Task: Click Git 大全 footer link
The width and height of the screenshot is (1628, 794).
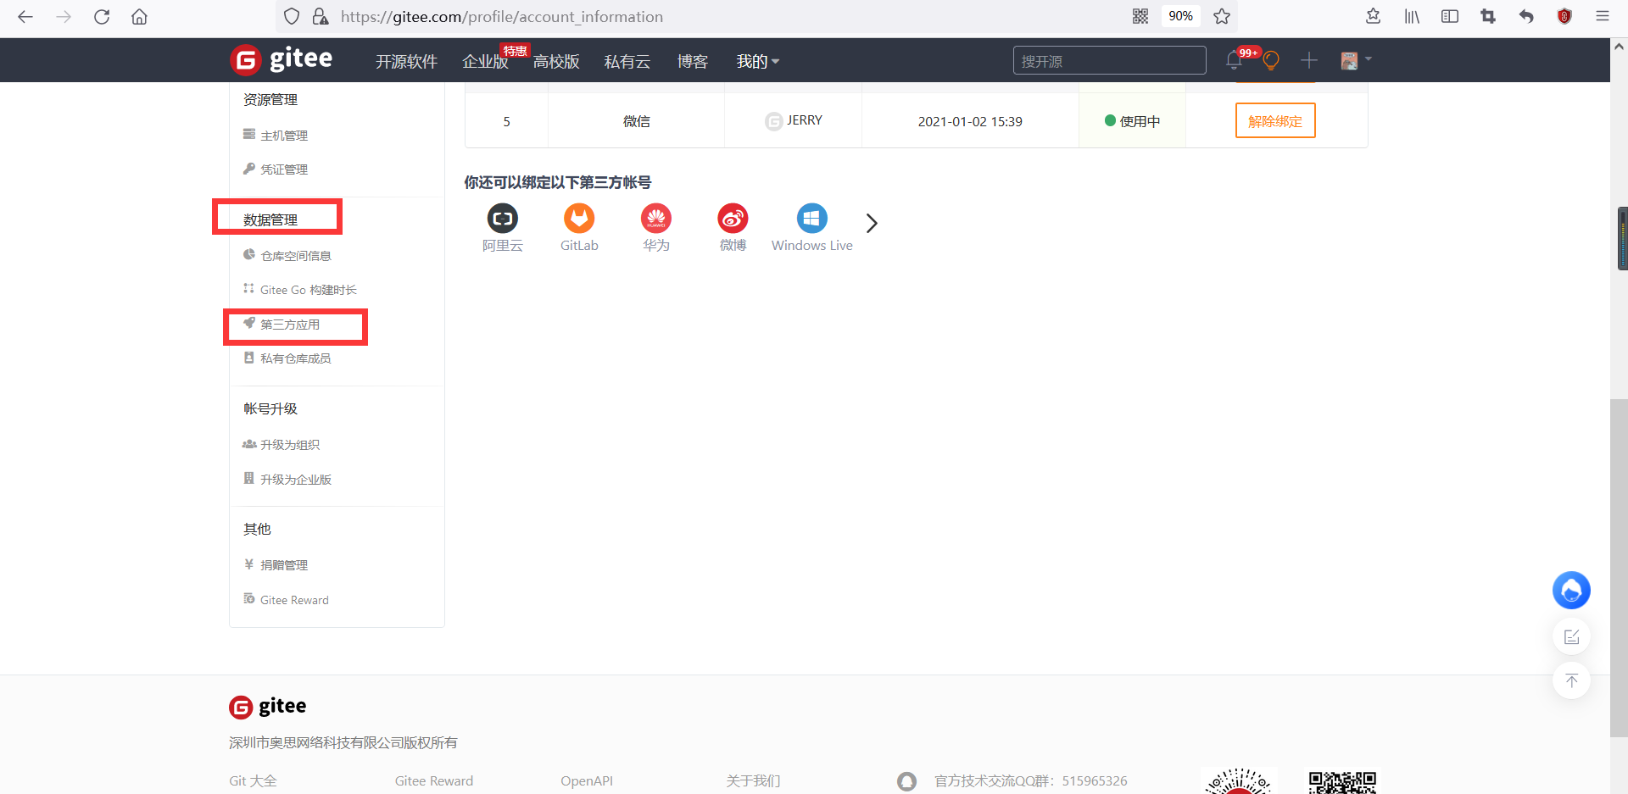Action: [253, 781]
